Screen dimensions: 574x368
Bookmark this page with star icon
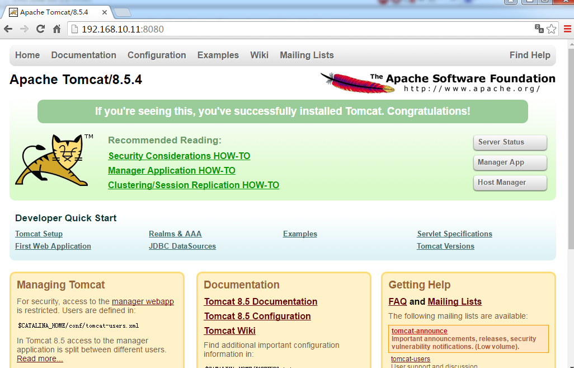551,29
